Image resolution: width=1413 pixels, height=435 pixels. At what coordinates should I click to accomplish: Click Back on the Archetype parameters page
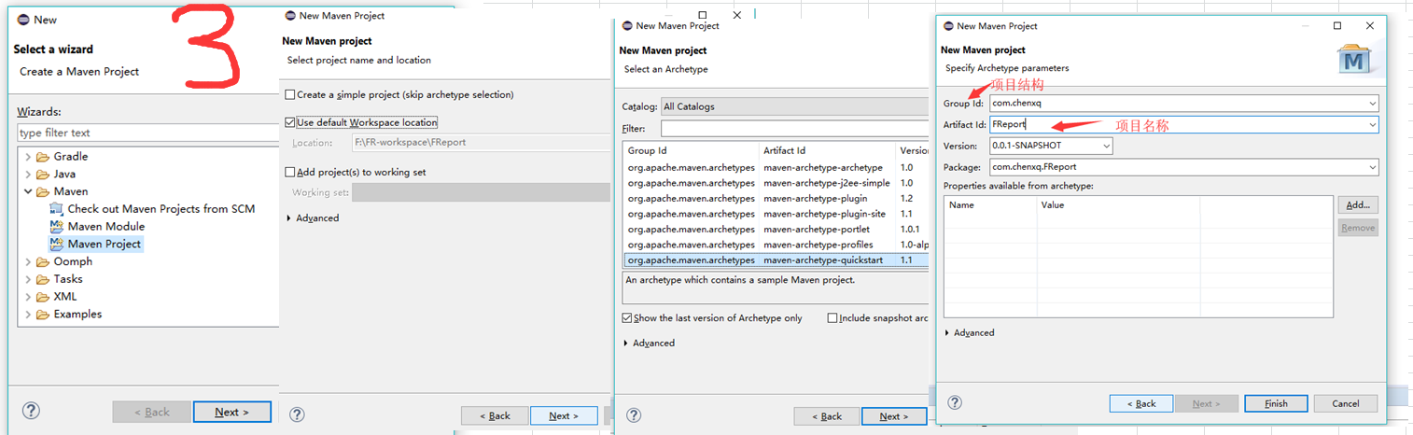point(1140,403)
